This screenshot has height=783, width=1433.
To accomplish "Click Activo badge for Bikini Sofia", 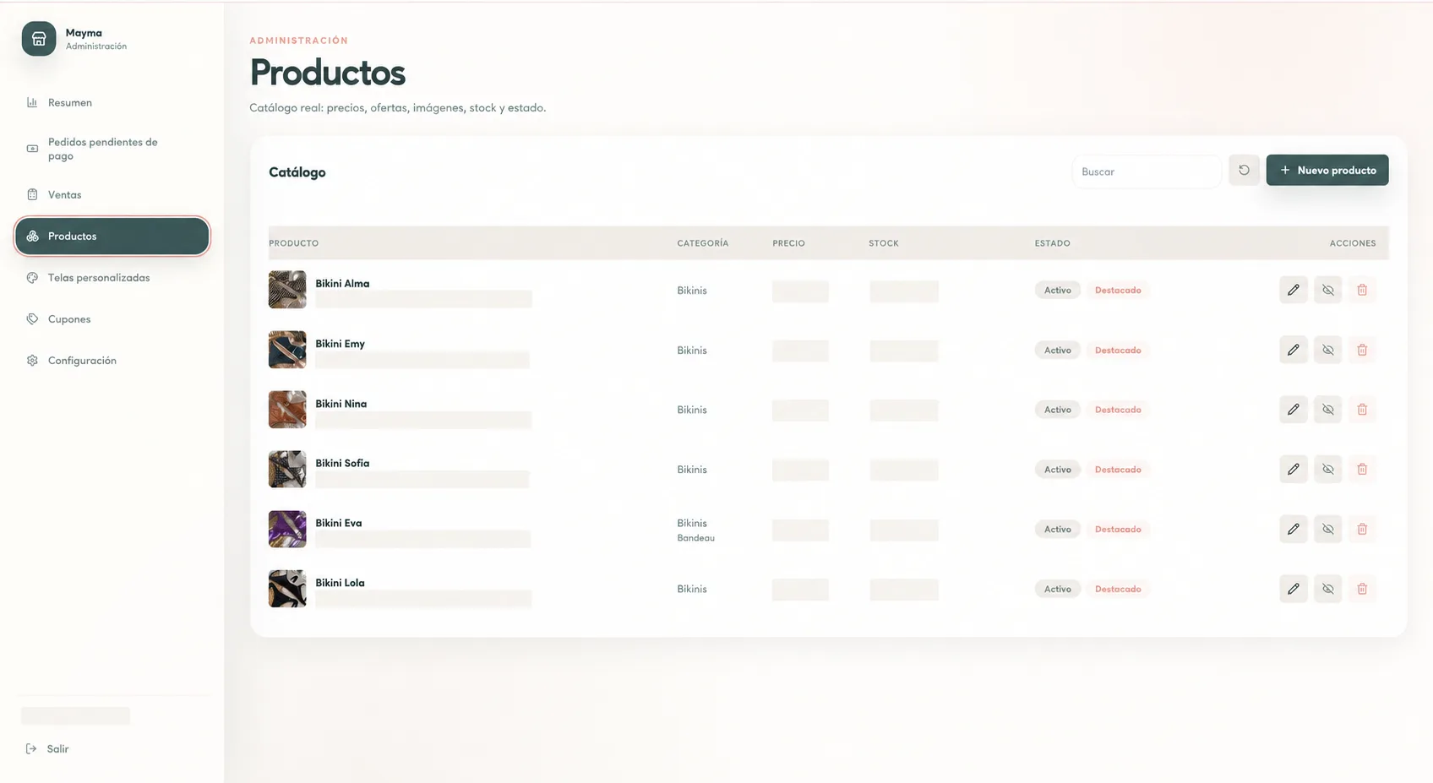I will point(1057,469).
